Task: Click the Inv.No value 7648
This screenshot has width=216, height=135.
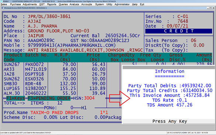Action: point(183,21)
